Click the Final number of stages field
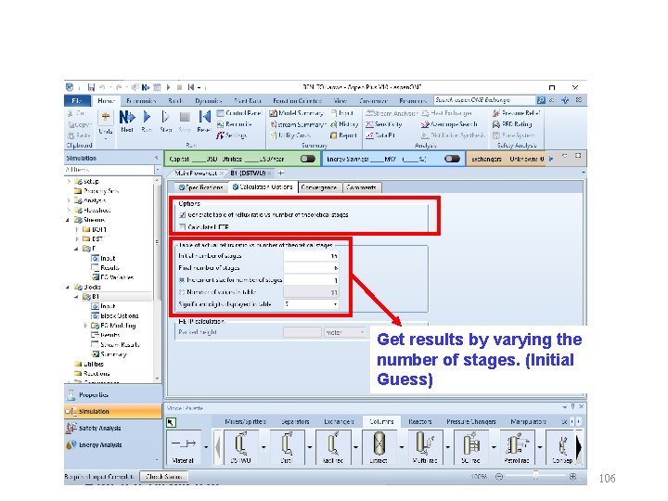The width and height of the screenshot is (668, 501). tap(311, 268)
